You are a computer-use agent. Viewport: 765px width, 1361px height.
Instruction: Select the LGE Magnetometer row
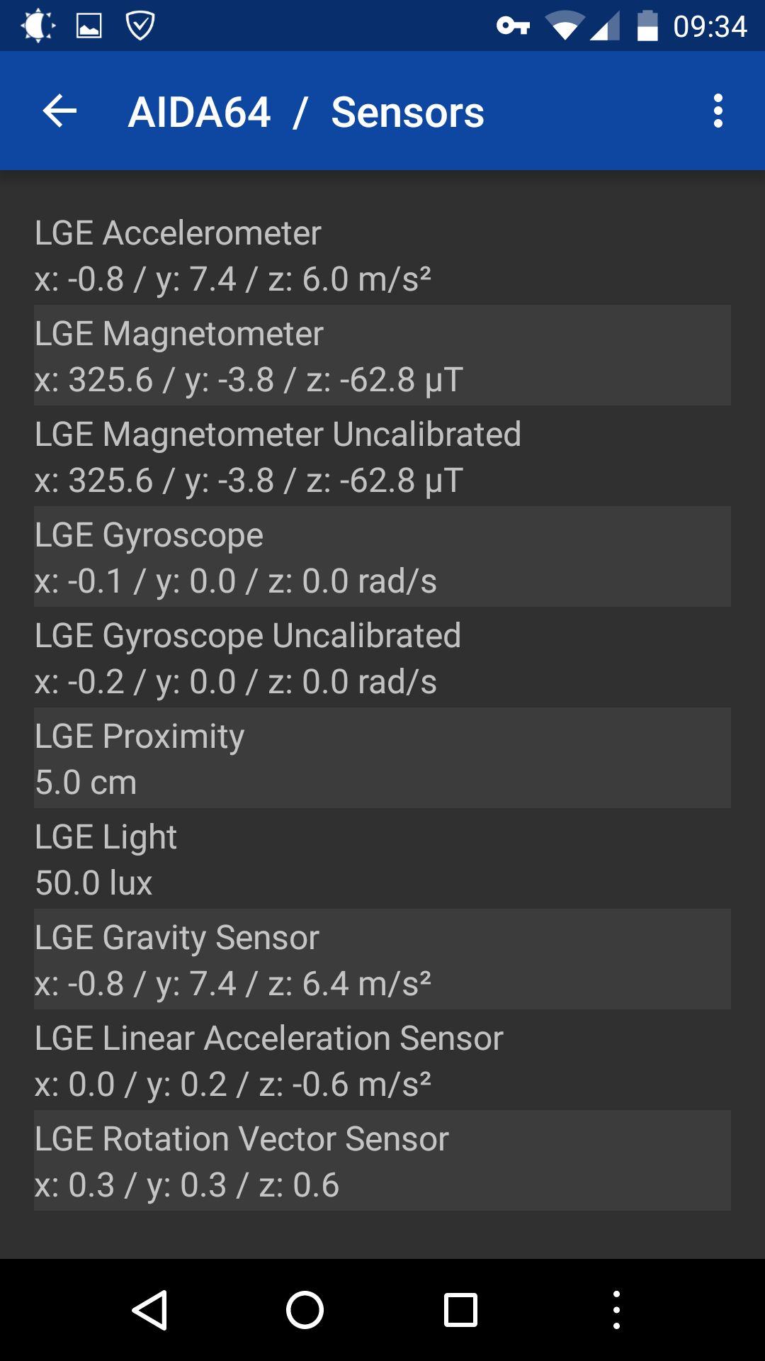pos(382,355)
